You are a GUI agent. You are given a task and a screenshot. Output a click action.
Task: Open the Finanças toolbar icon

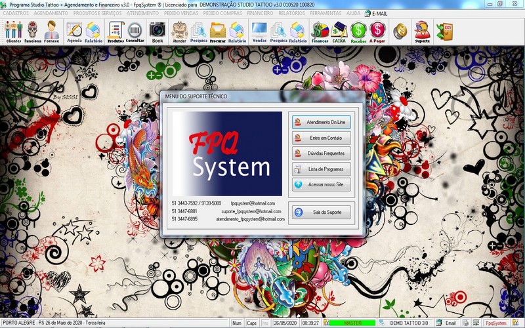(x=320, y=31)
